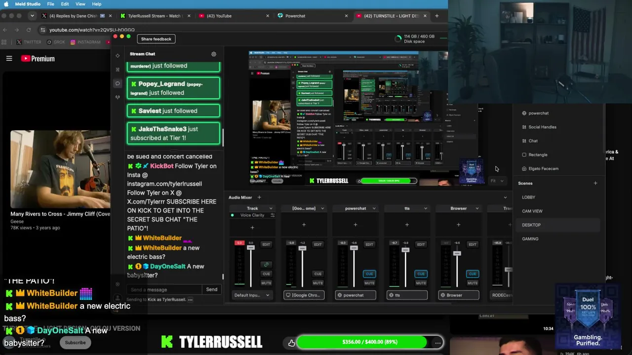Expand the tts channel header dropdown
Image resolution: width=632 pixels, height=355 pixels.
[x=425, y=209]
